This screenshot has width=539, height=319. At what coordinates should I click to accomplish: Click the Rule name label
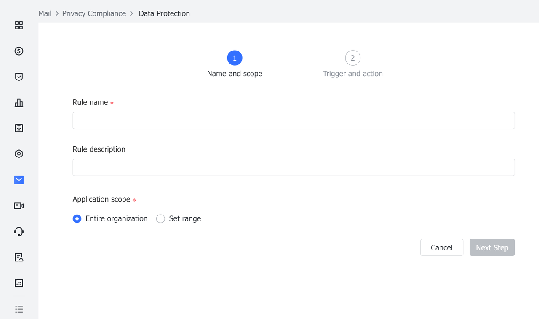coord(91,102)
